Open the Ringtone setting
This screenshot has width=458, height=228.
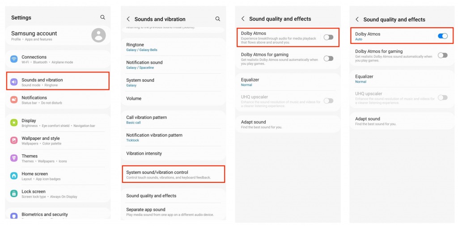coord(172,47)
